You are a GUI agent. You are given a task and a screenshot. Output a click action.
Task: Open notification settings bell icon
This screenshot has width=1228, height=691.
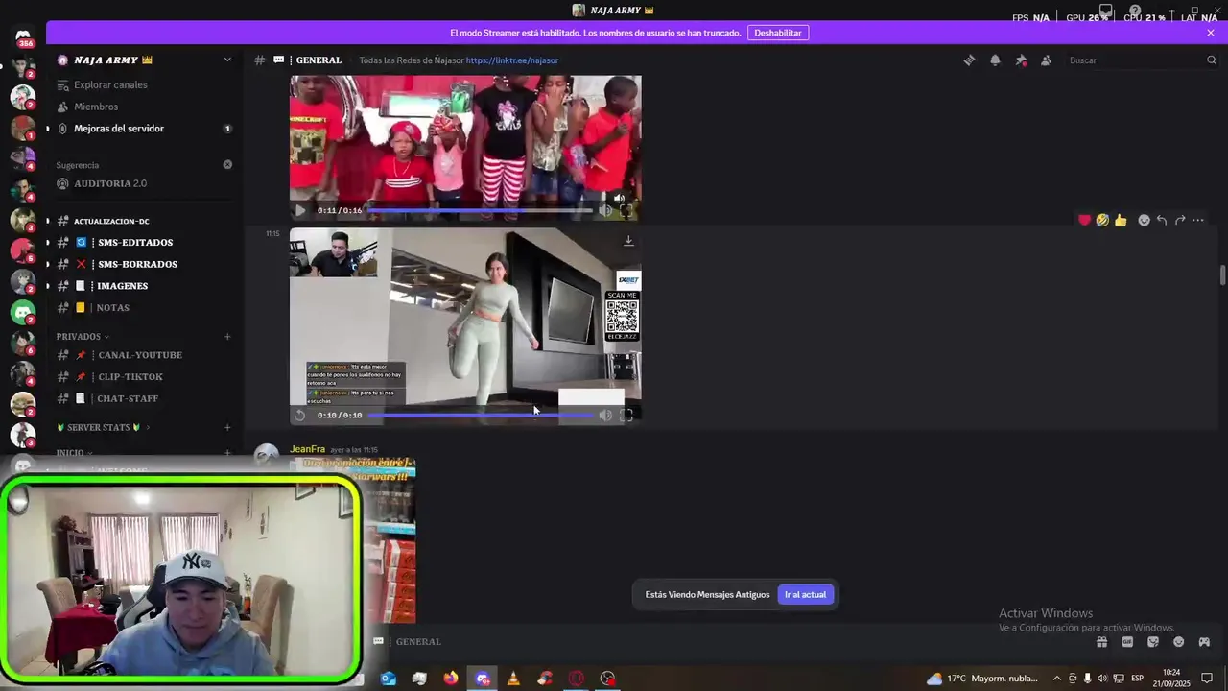pyautogui.click(x=995, y=60)
